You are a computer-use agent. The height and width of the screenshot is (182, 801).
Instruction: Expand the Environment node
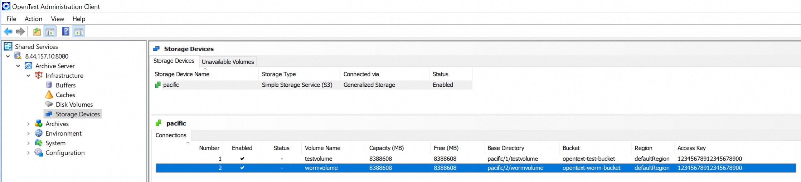coord(28,133)
